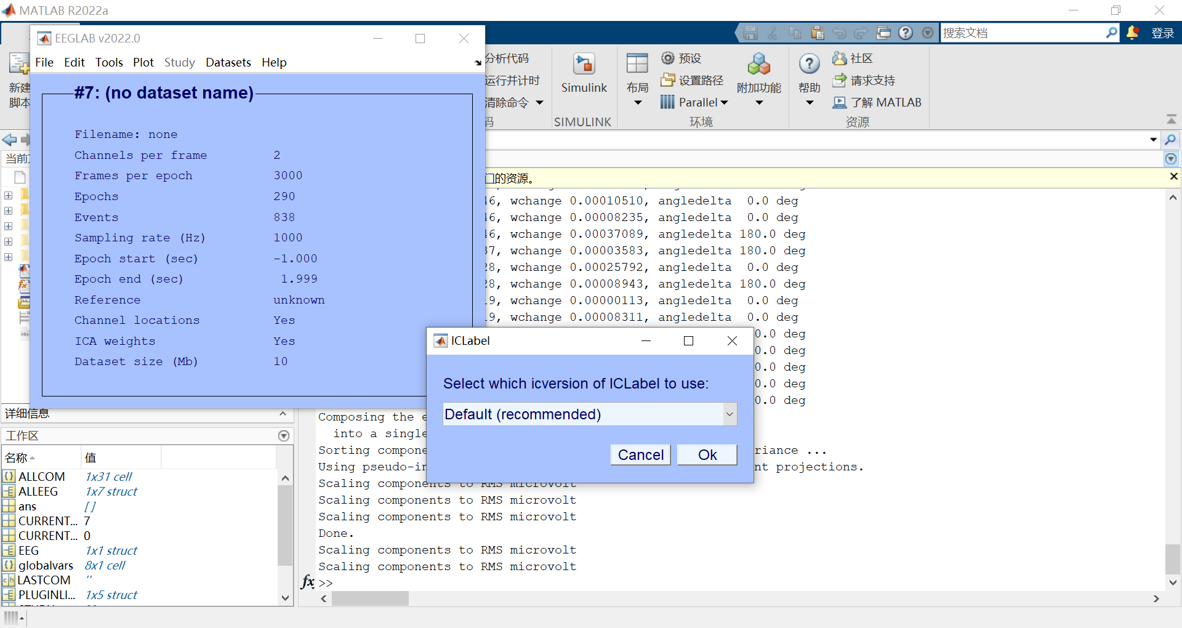The width and height of the screenshot is (1182, 628).
Task: Collapse the MATLAB toolstrip with arrow
Action: [1172, 119]
